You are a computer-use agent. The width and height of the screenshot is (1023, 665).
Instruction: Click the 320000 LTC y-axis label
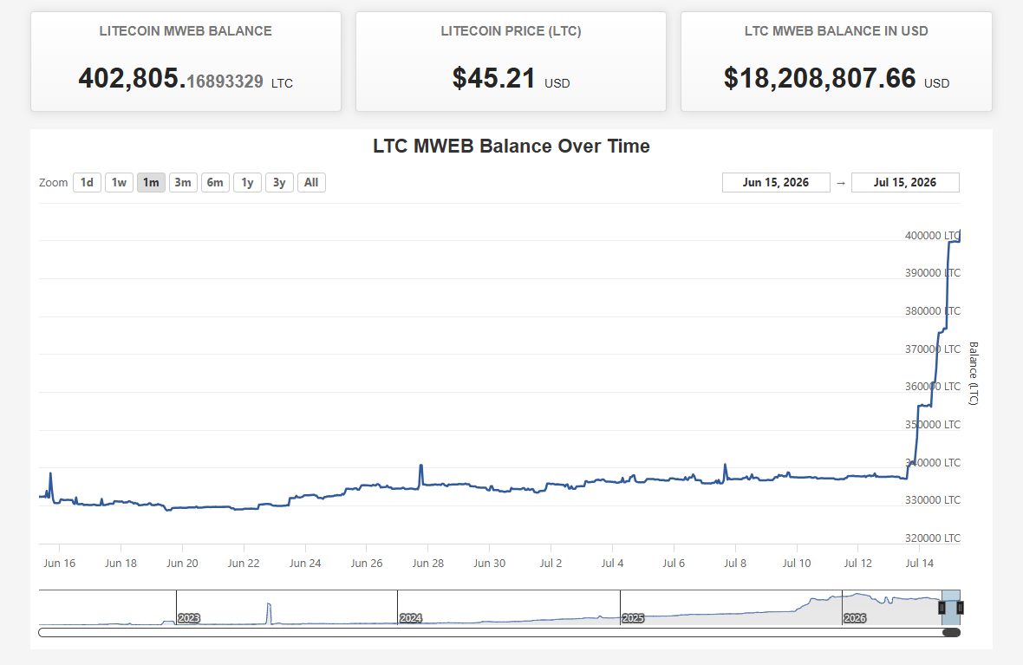(932, 538)
